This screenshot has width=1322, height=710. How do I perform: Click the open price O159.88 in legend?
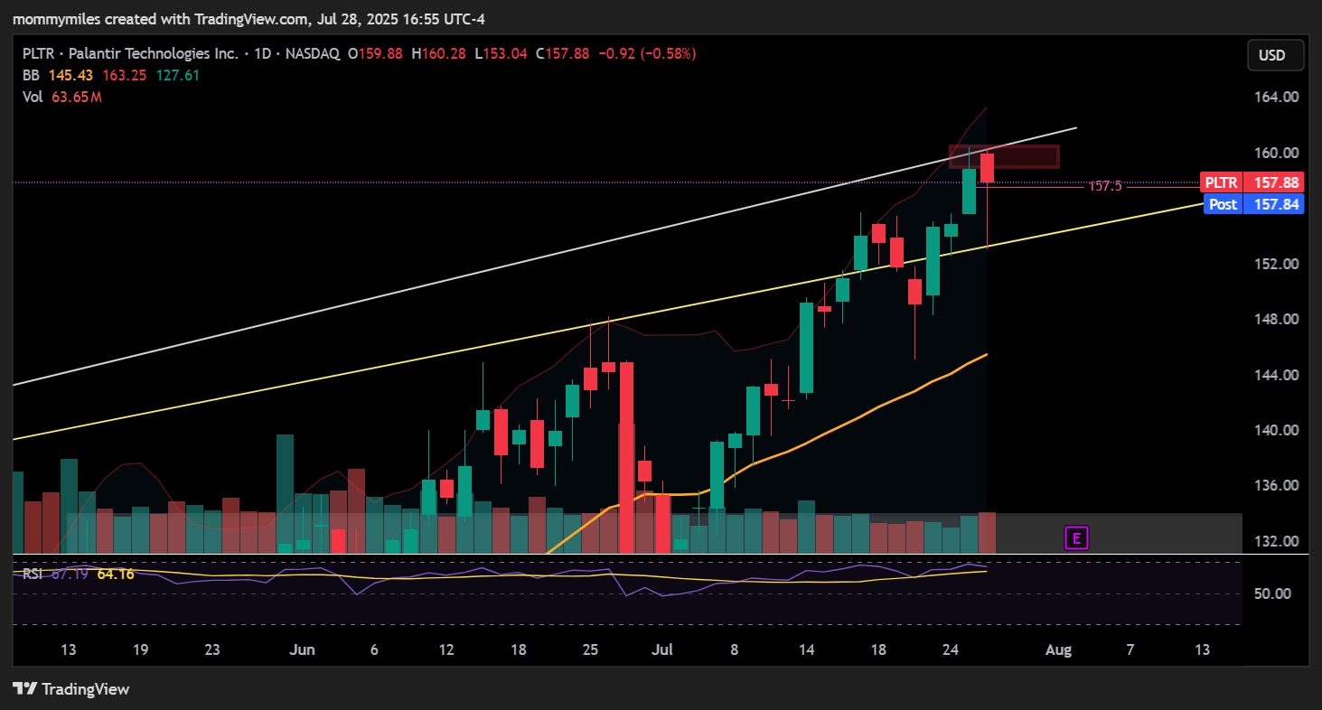[377, 54]
